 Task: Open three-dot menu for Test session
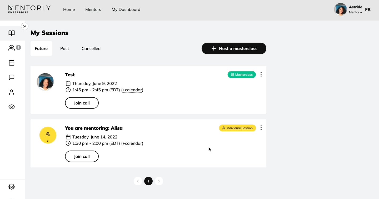(261, 74)
